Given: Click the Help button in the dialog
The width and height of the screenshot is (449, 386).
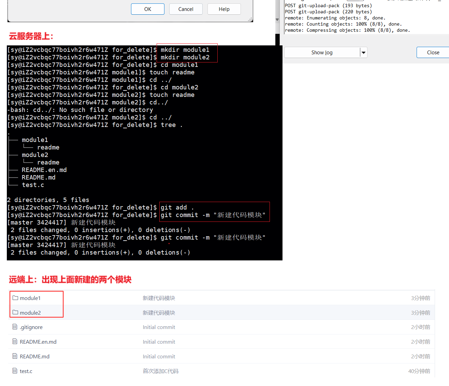Looking at the screenshot, I should pos(224,9).
